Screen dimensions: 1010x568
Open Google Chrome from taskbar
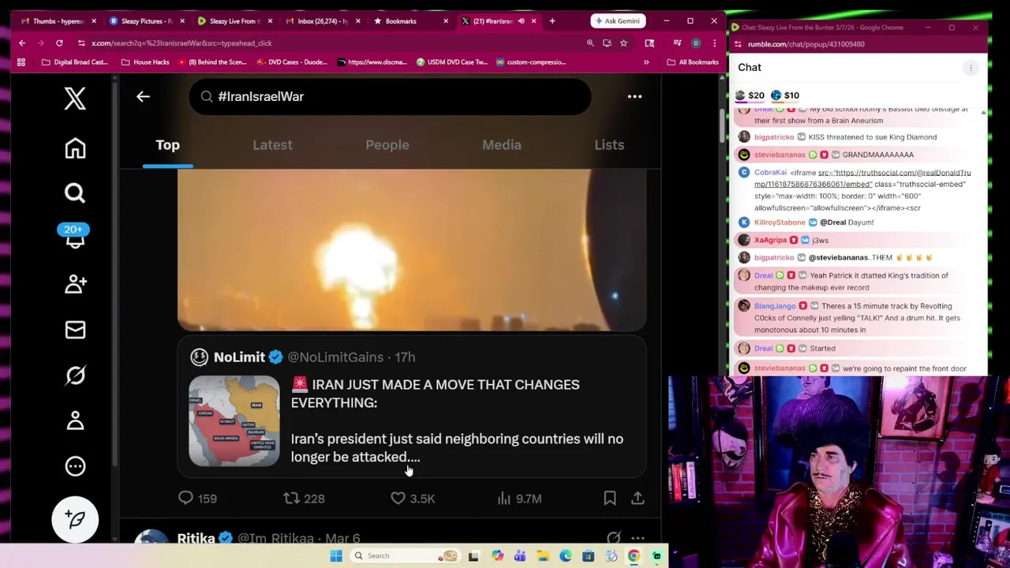point(634,556)
